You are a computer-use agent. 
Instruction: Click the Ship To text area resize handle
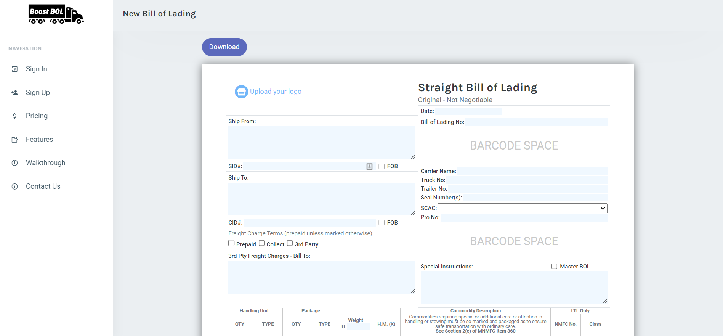coord(413,213)
